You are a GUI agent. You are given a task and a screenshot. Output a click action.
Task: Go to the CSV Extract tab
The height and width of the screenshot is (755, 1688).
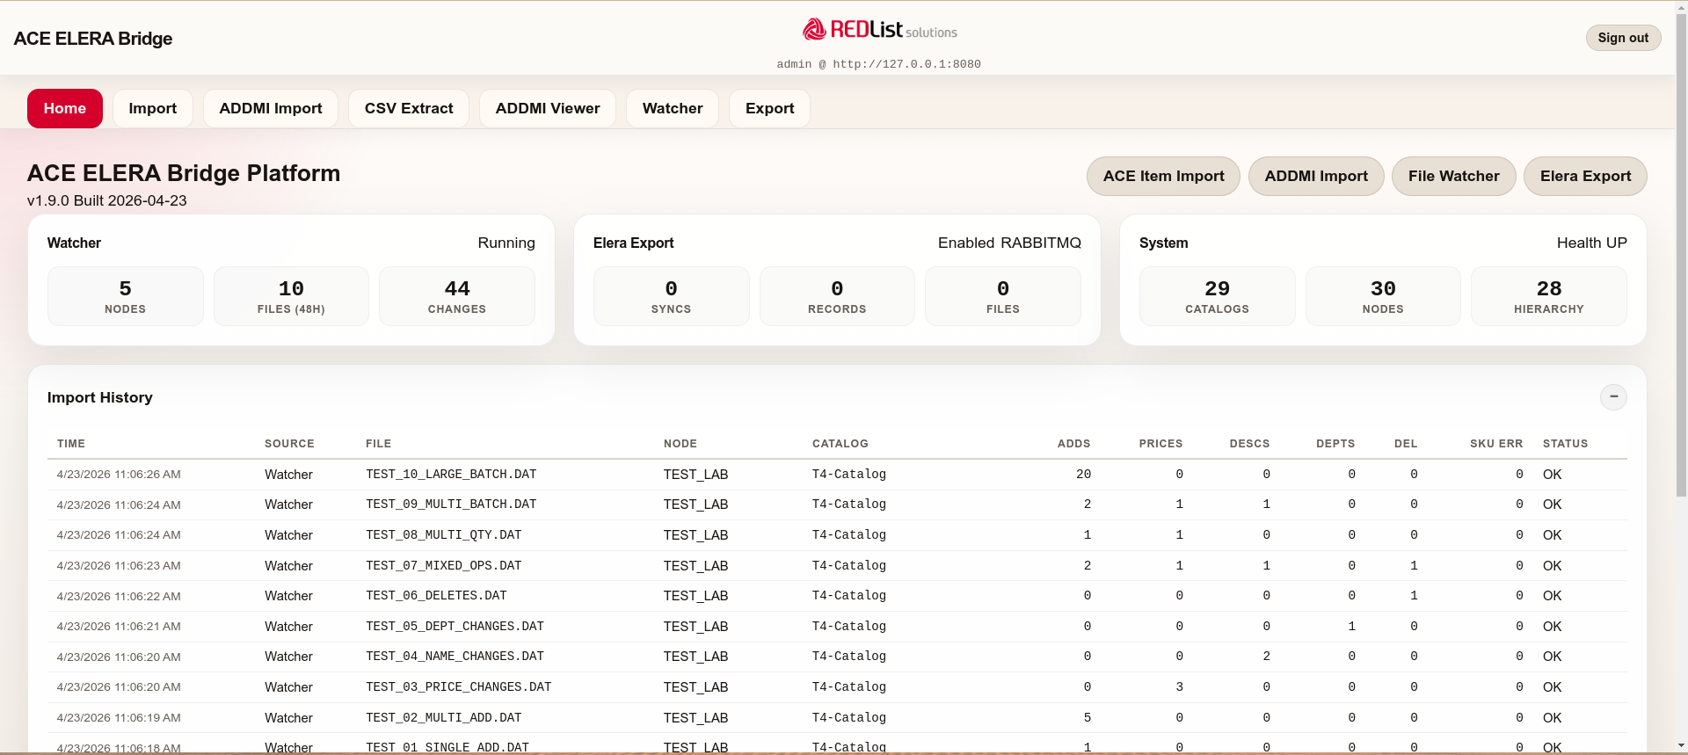[409, 108]
